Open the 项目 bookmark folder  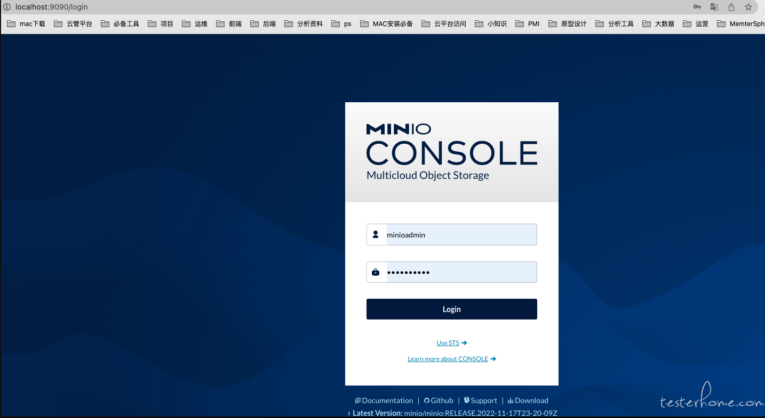tap(161, 24)
